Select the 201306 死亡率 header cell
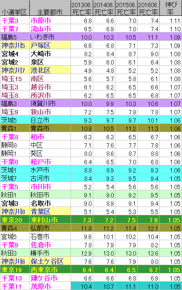 click(82, 8)
